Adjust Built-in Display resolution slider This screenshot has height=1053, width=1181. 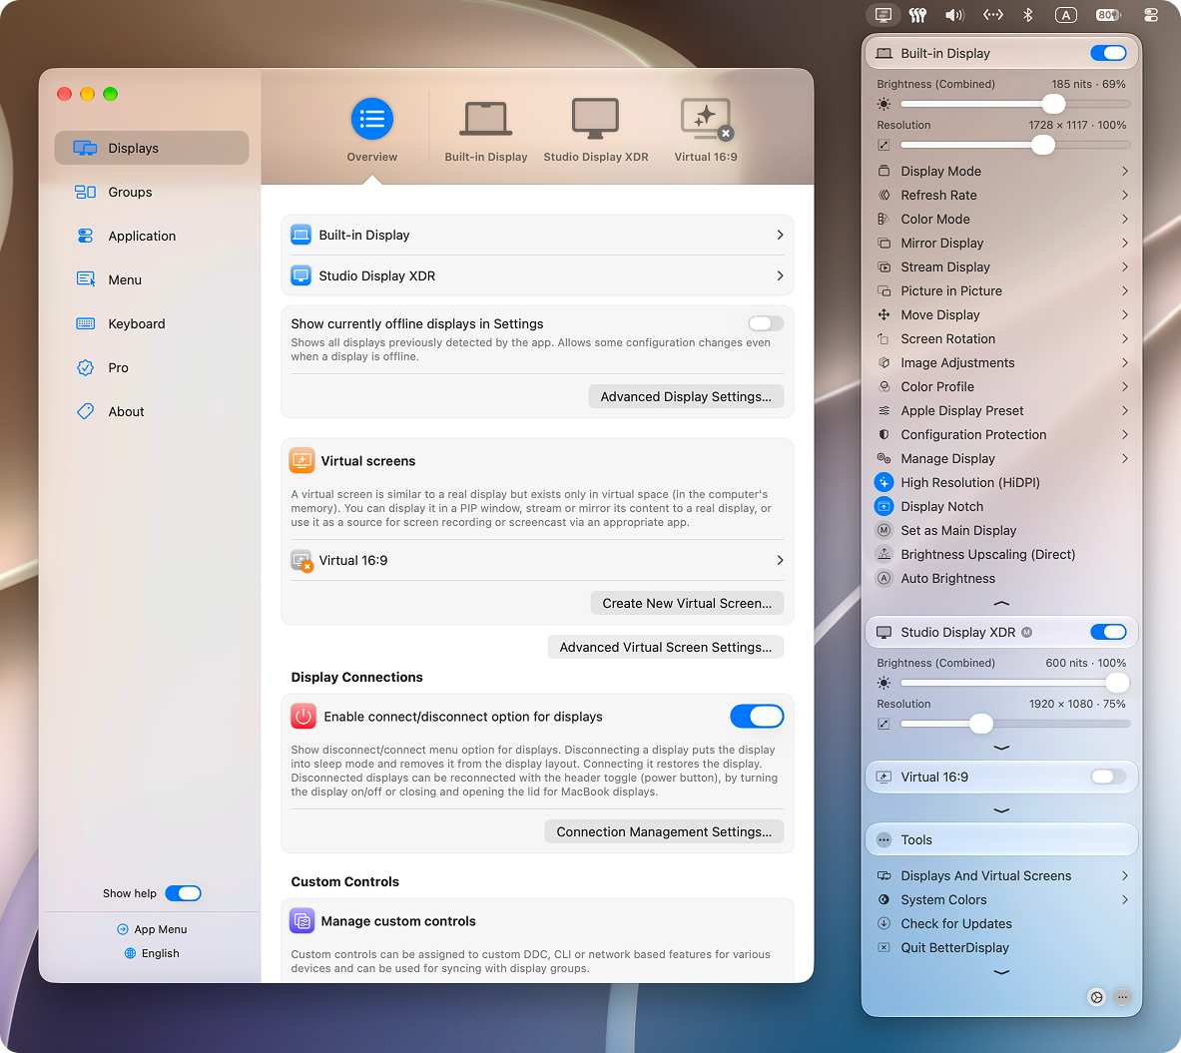pyautogui.click(x=1014, y=145)
